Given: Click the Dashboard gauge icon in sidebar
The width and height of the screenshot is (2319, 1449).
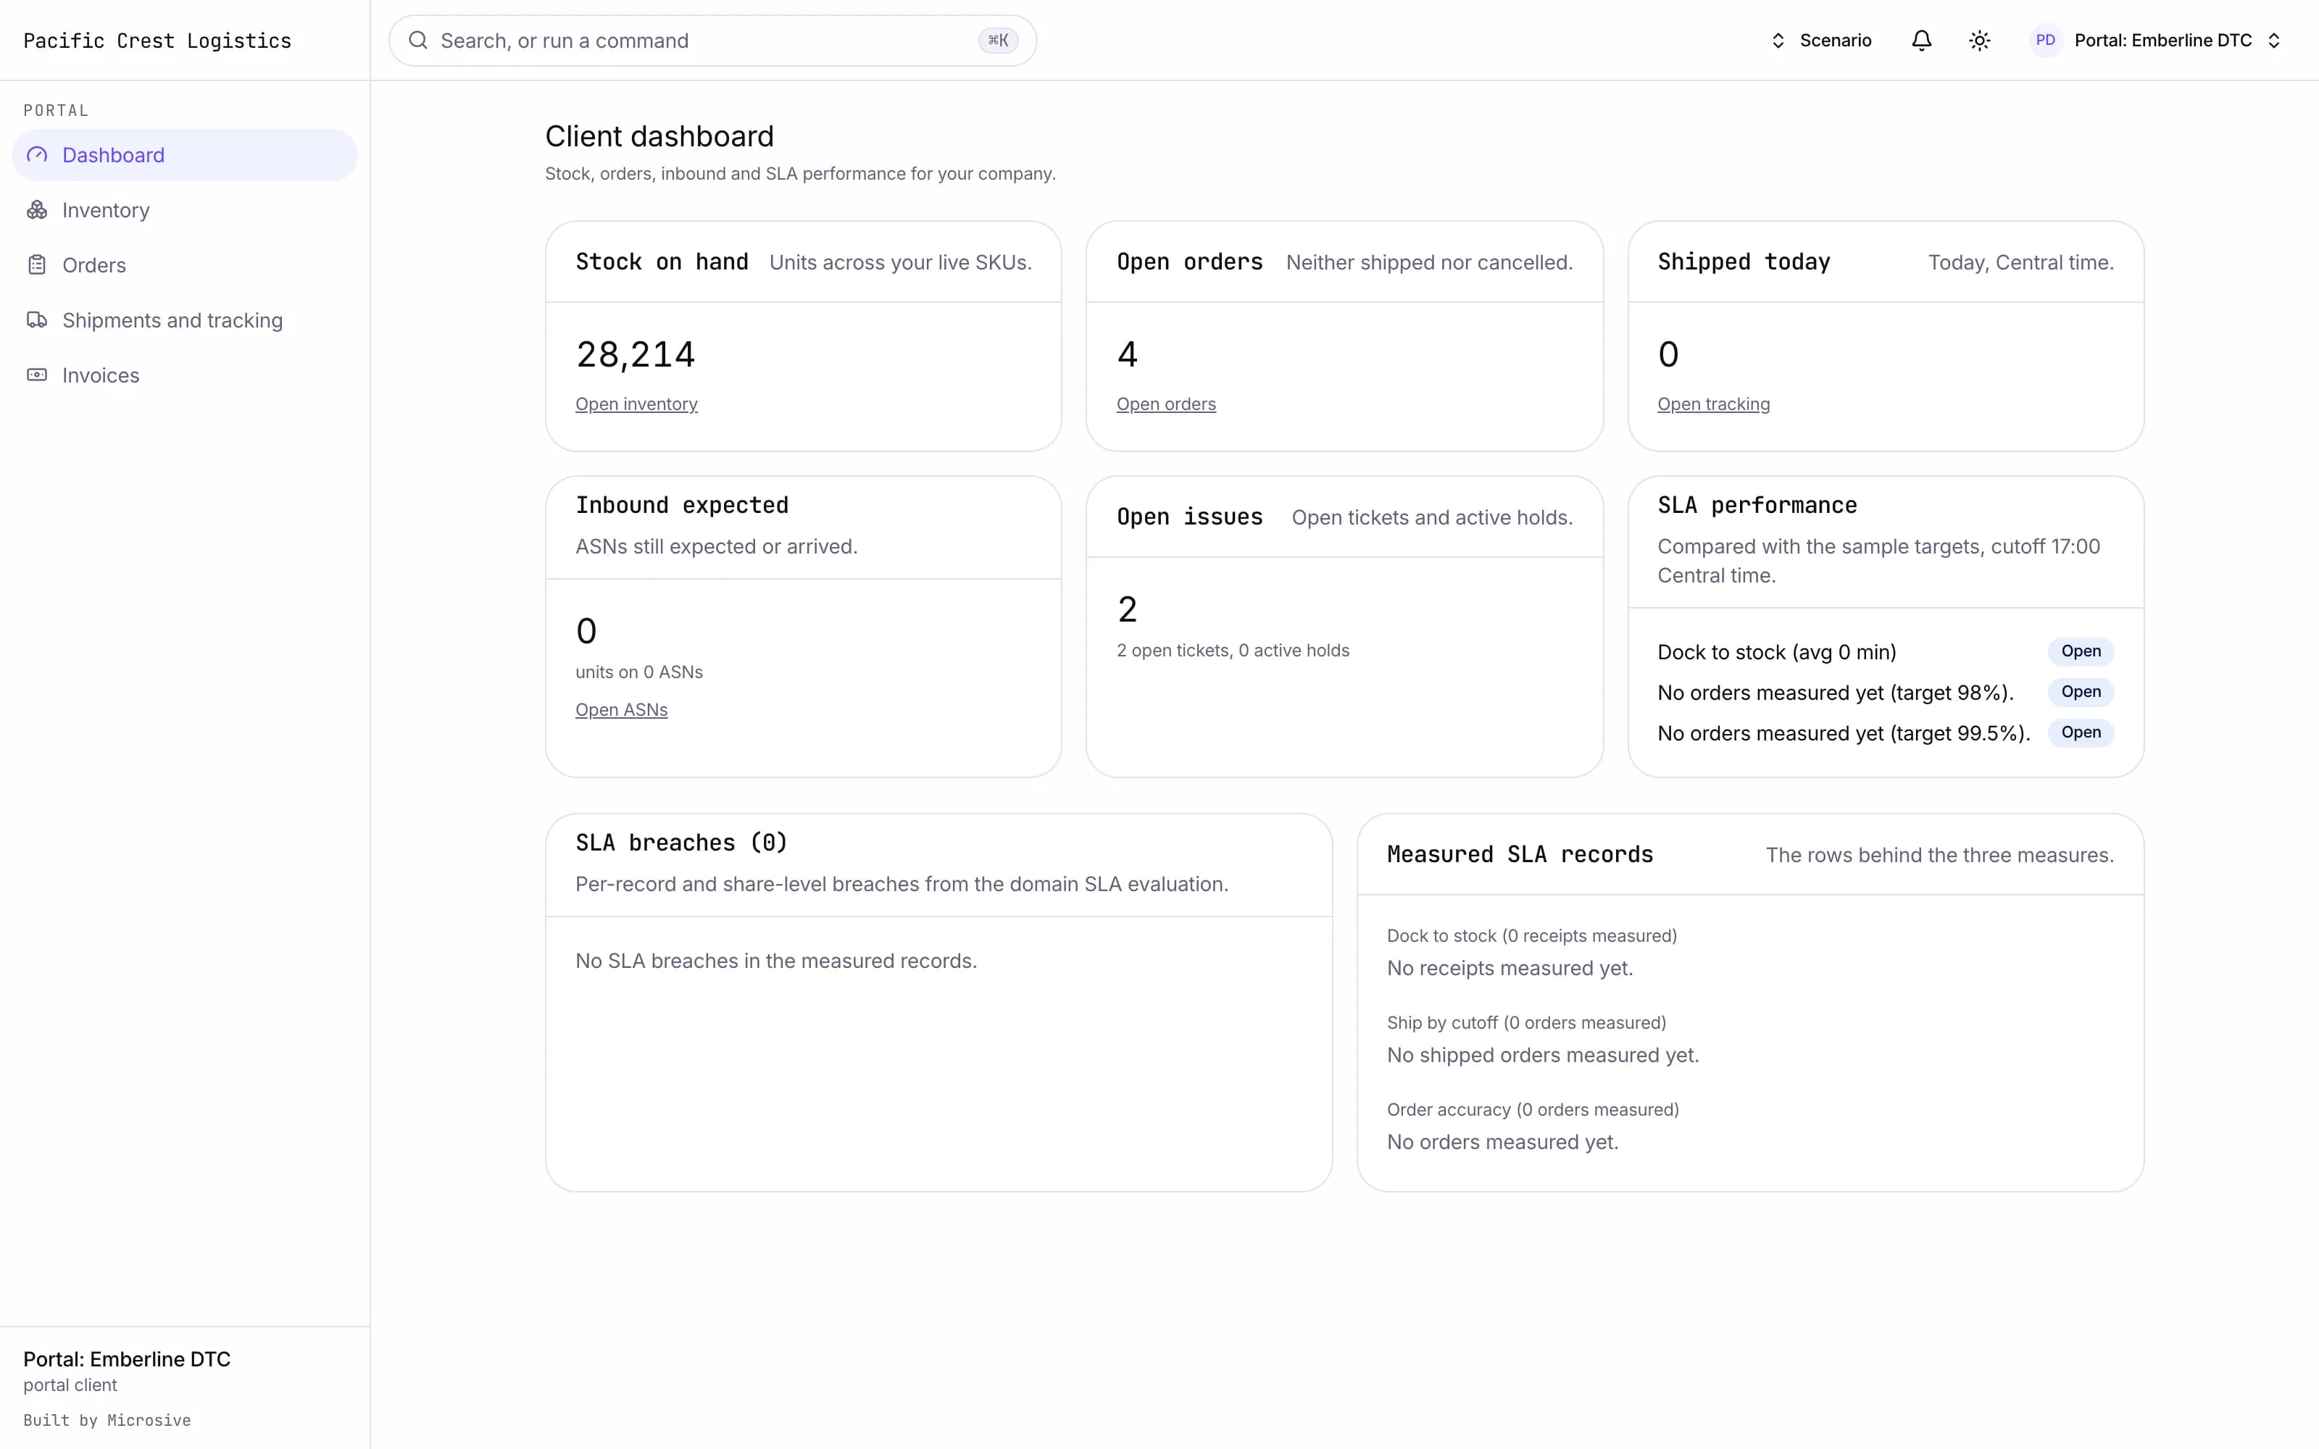Looking at the screenshot, I should coord(36,155).
